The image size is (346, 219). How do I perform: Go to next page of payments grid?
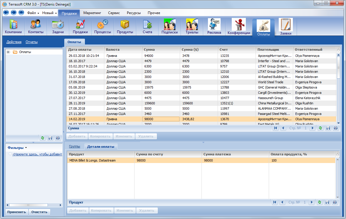[312, 128]
